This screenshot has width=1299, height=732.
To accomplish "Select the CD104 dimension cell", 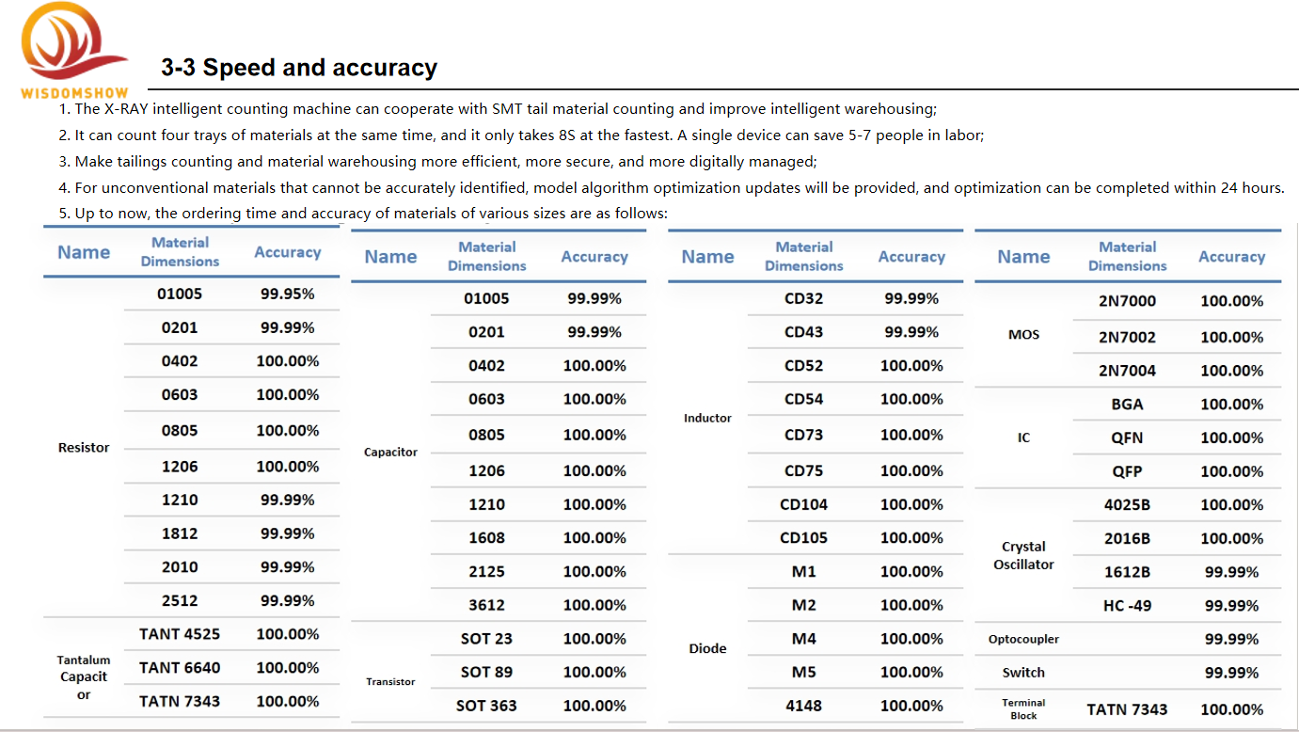I will tap(803, 504).
